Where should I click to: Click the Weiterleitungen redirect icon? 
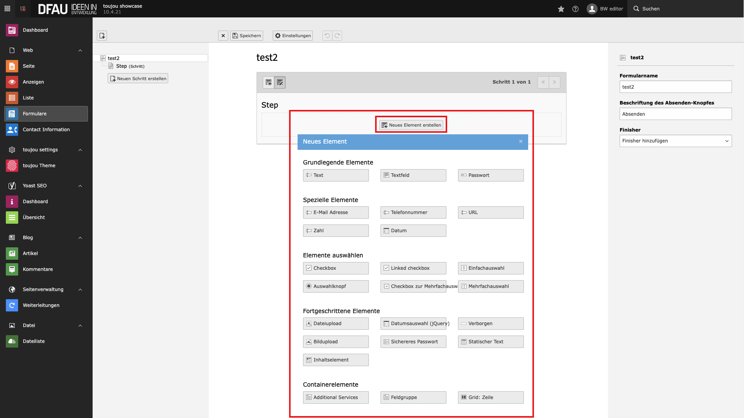point(12,305)
